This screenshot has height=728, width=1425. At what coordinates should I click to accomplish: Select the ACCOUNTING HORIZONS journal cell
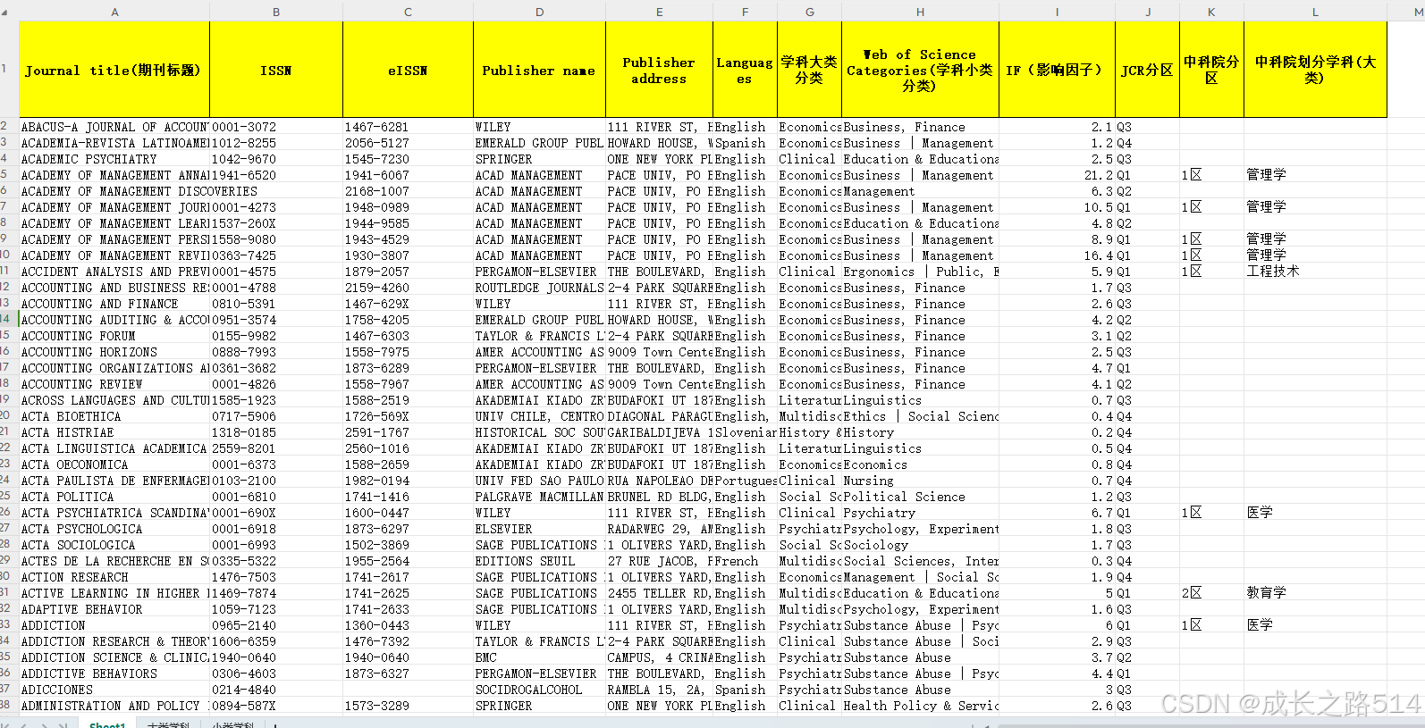click(x=114, y=352)
